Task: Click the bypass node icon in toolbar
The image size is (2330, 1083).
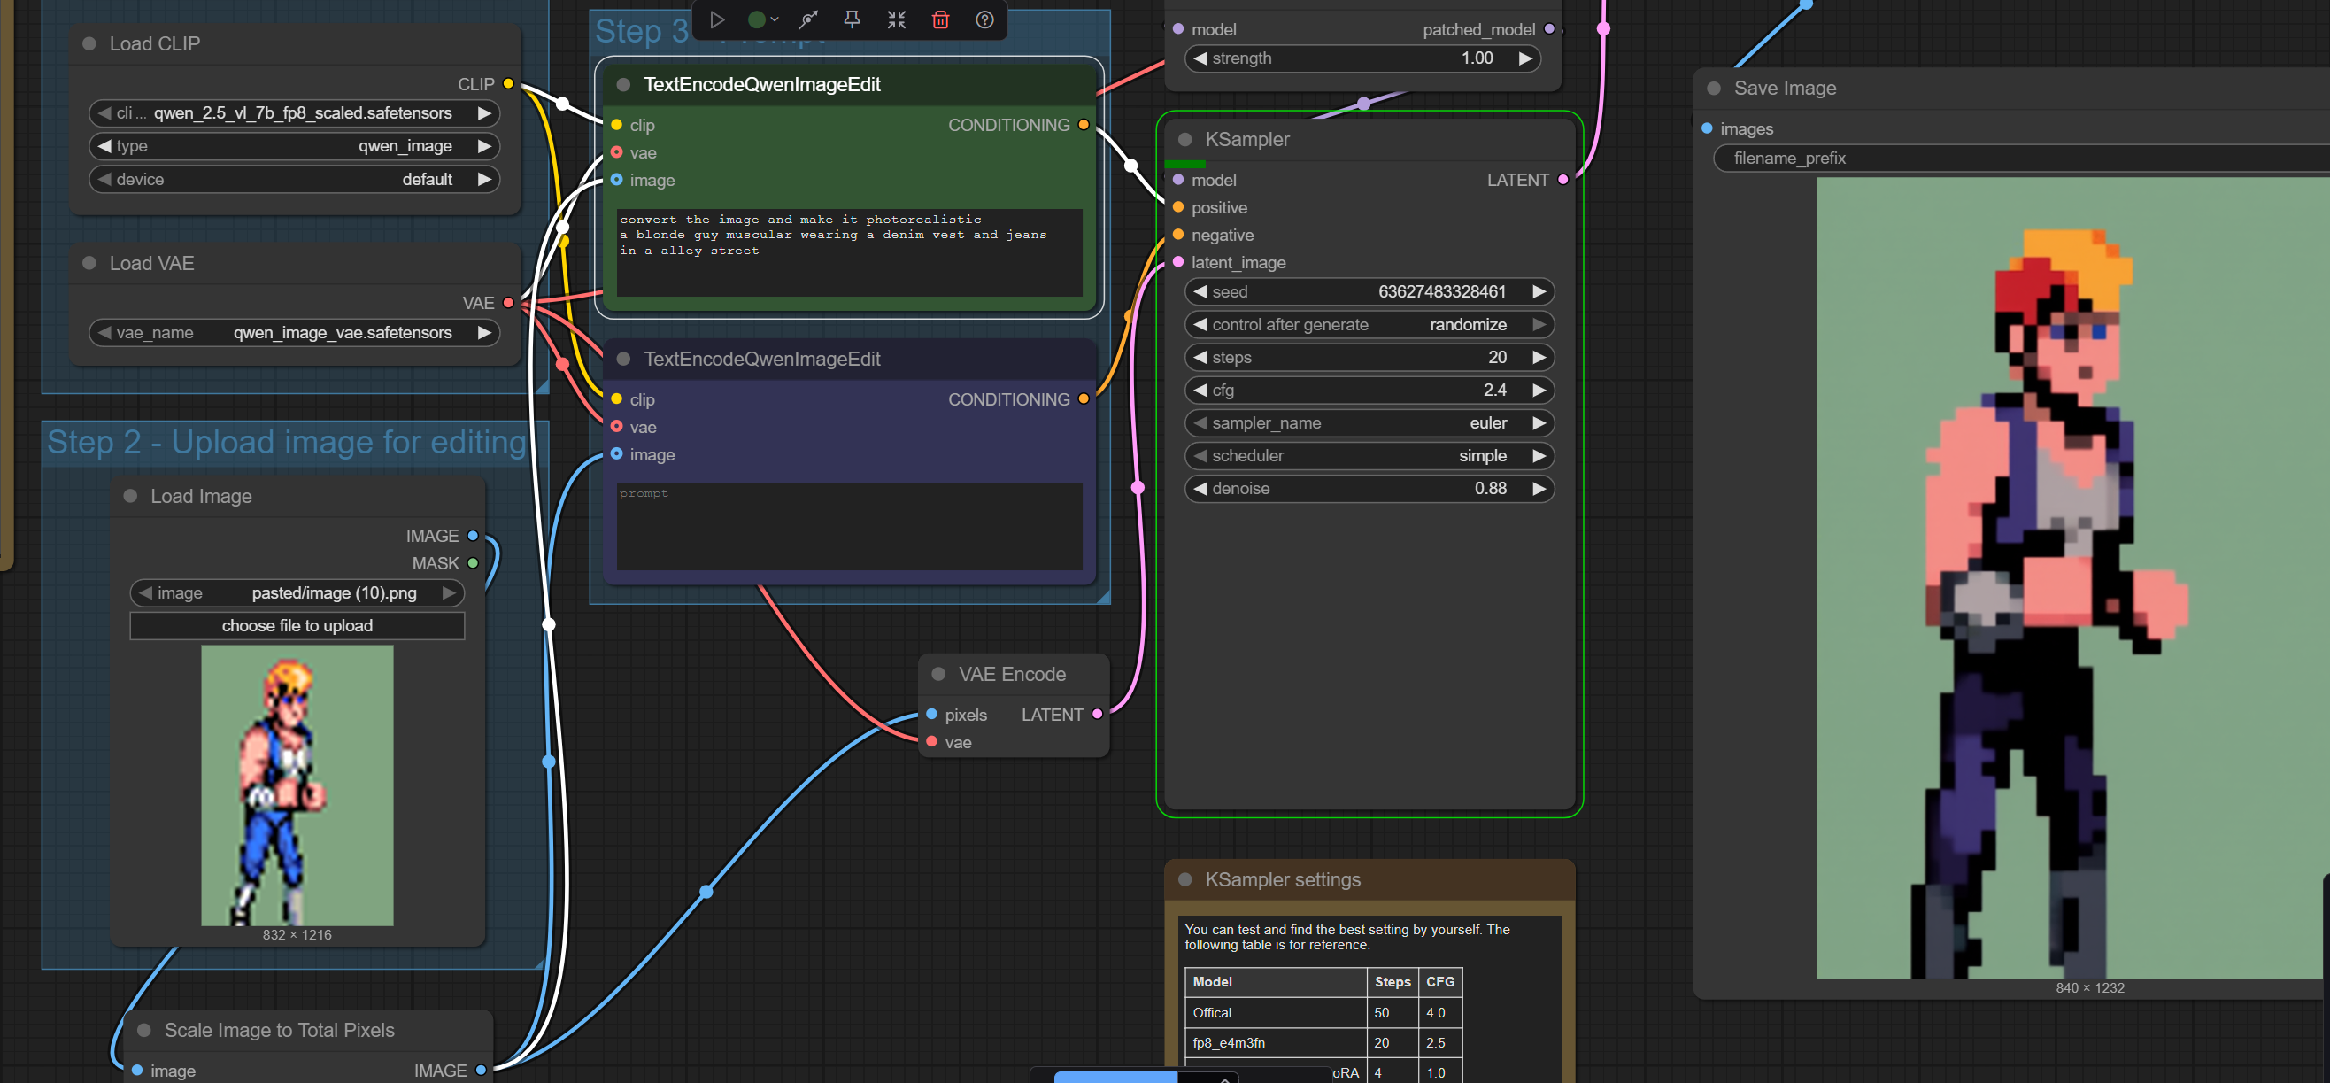Action: pos(807,19)
